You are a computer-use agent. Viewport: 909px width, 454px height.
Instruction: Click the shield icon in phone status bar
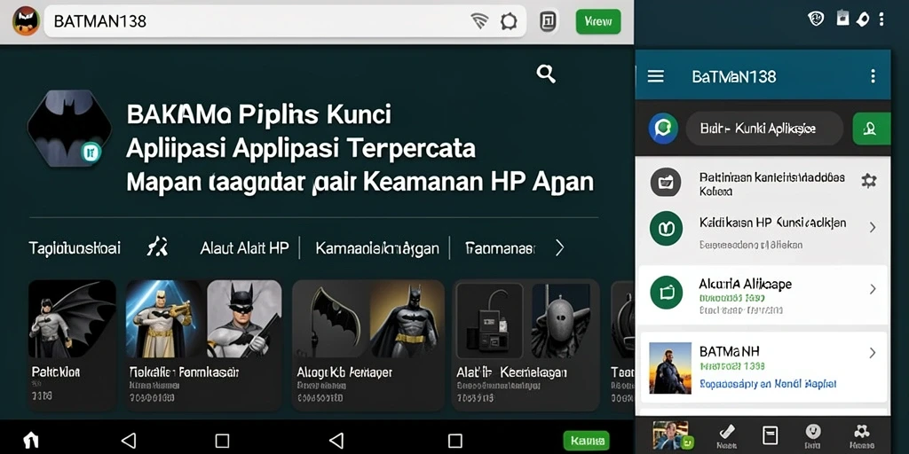point(816,20)
